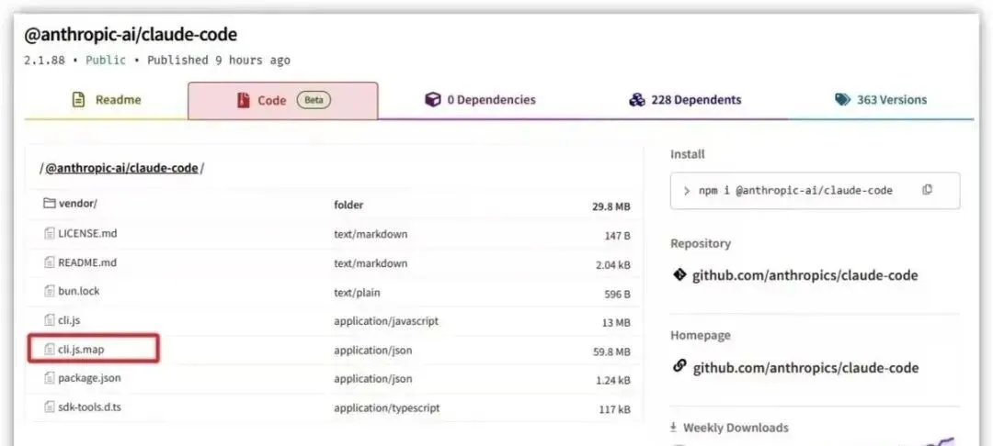Screen dimensions: 993x446
Task: Open the vendor/ folder
Action: [77, 204]
